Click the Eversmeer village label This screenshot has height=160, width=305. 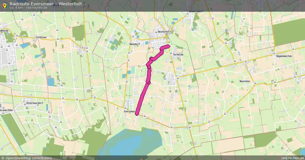click(130, 111)
